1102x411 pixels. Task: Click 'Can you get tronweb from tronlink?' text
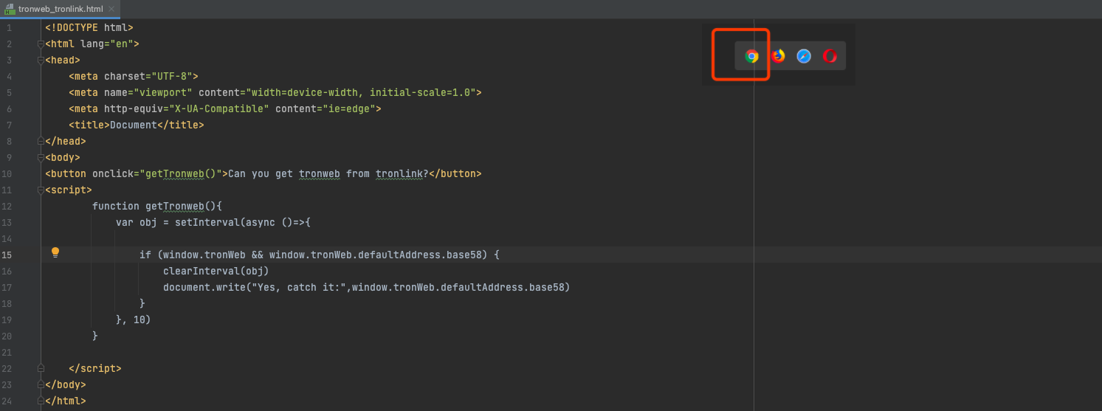[328, 173]
